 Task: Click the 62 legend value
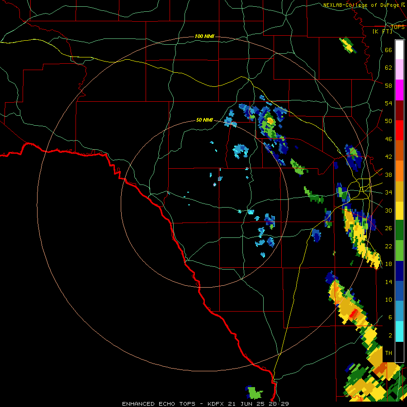(388, 68)
